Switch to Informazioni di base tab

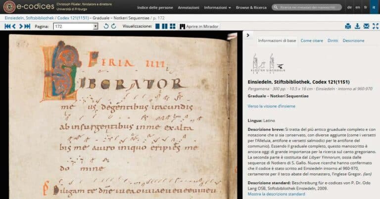(277, 40)
